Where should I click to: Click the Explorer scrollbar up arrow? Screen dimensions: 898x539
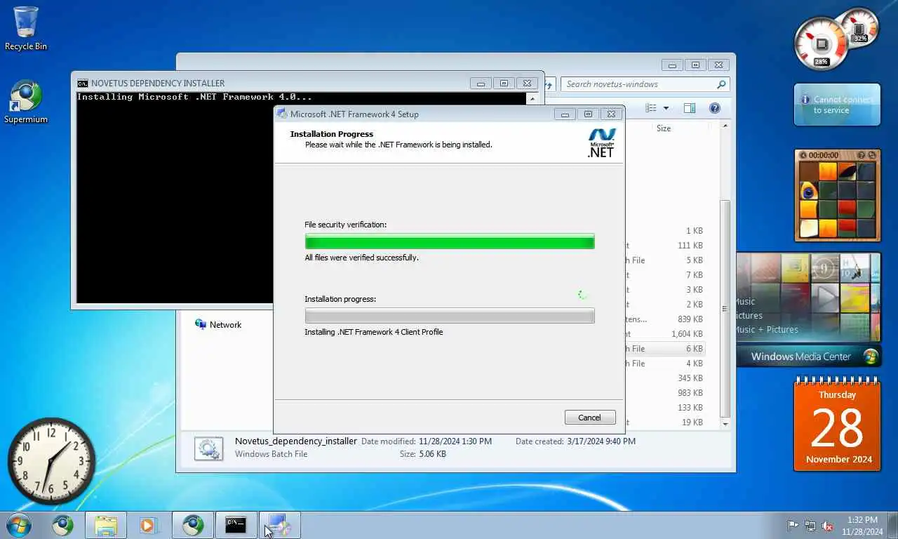coord(725,126)
